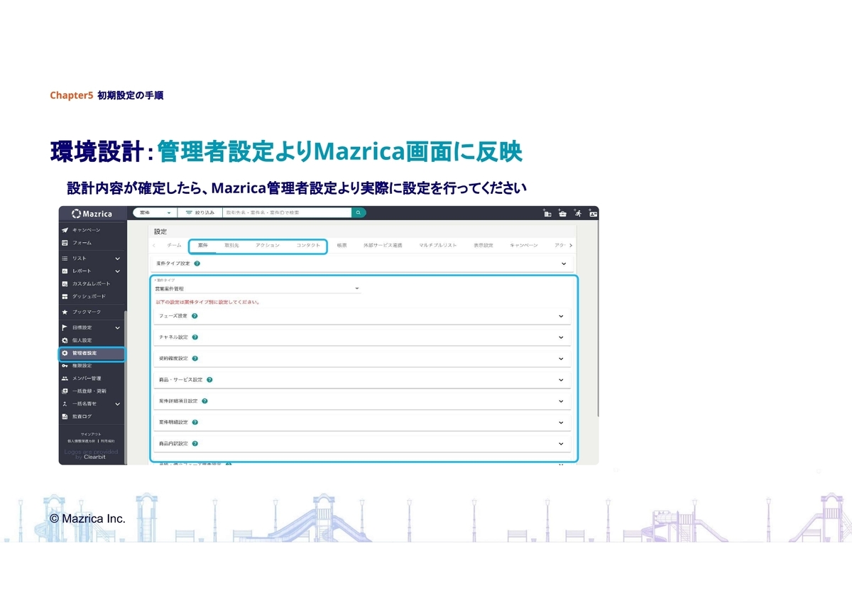This screenshot has height=603, width=852.
Task: Open the 営業案件管理 deal type dropdown
Action: click(x=257, y=289)
